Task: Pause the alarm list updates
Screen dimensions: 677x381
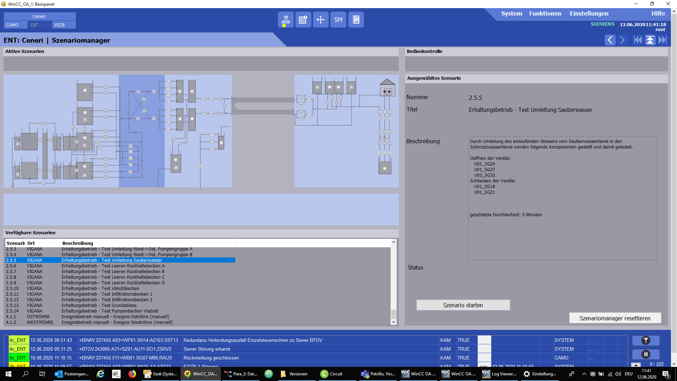Action: pos(646,354)
